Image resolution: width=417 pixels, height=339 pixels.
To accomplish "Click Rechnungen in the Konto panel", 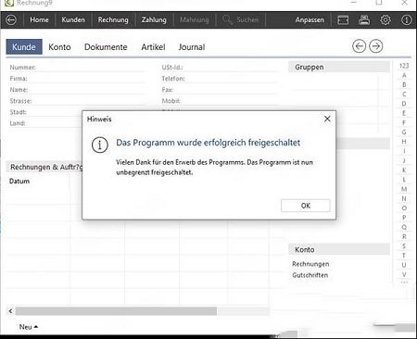I will pyautogui.click(x=310, y=264).
